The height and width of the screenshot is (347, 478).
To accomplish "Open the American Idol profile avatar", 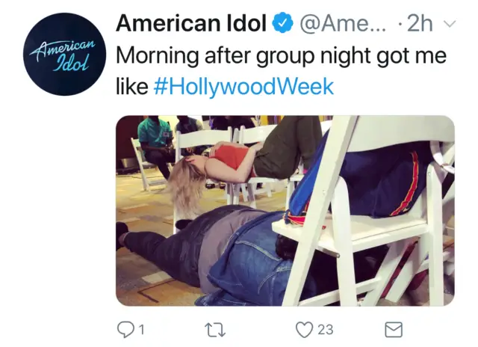I will (x=65, y=54).
